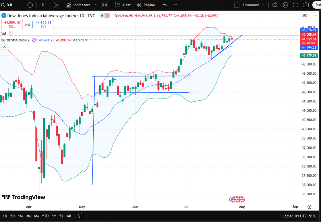
Task: Click the 44,494.29 blue SMA price label
Action: pos(309,48)
